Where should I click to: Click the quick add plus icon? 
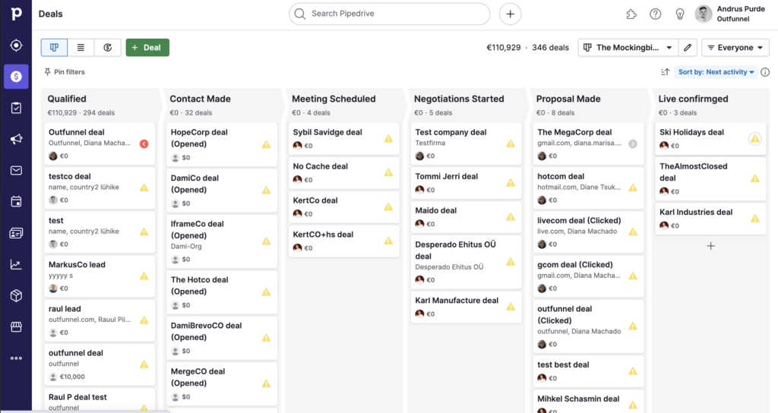510,14
